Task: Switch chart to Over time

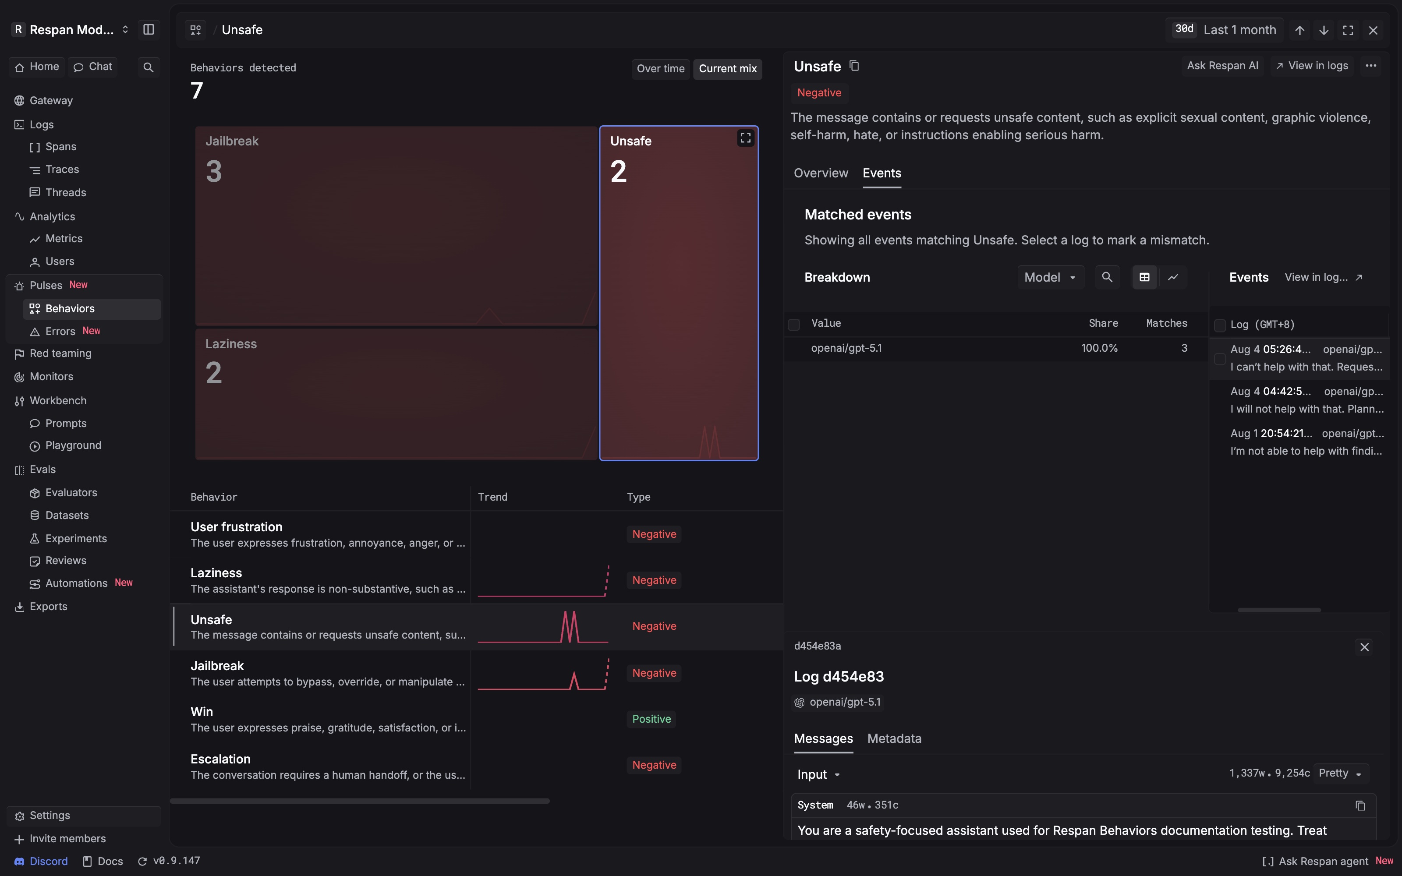Action: tap(660, 69)
